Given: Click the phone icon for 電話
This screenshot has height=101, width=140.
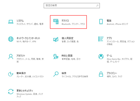Looking at the screenshot, I should (101, 21).
